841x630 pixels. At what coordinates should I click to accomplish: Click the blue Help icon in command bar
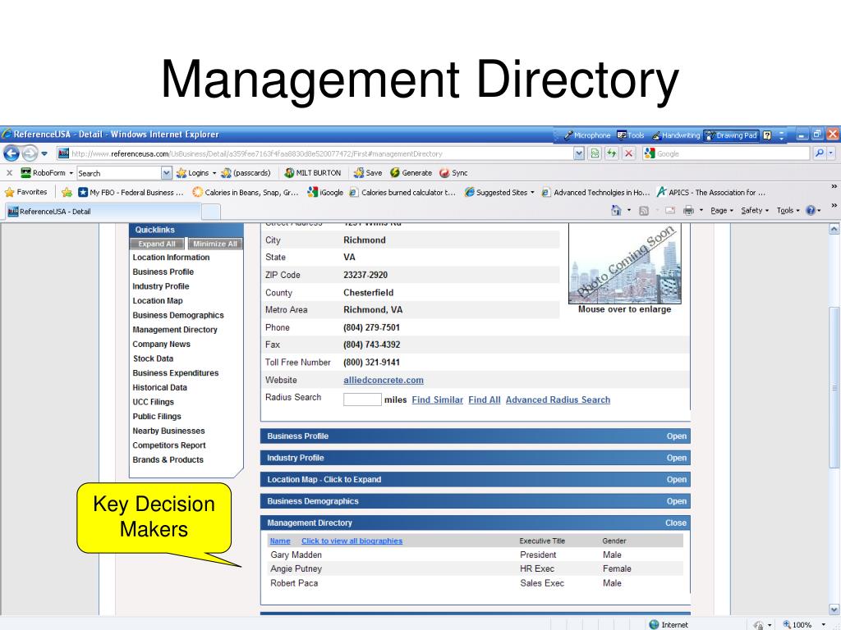[811, 211]
